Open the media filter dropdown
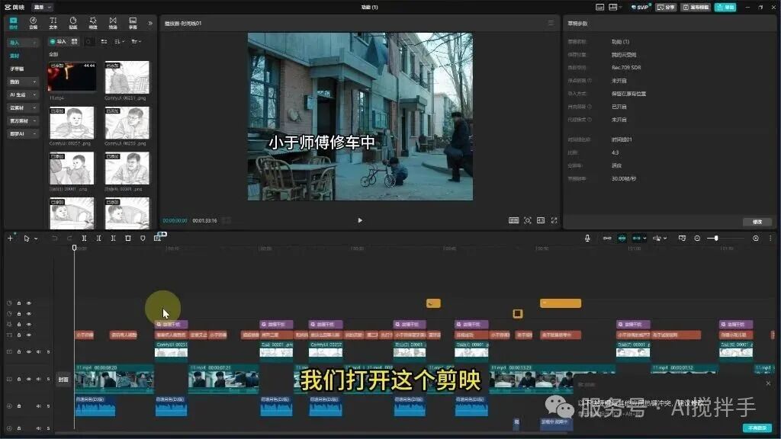 [136, 41]
